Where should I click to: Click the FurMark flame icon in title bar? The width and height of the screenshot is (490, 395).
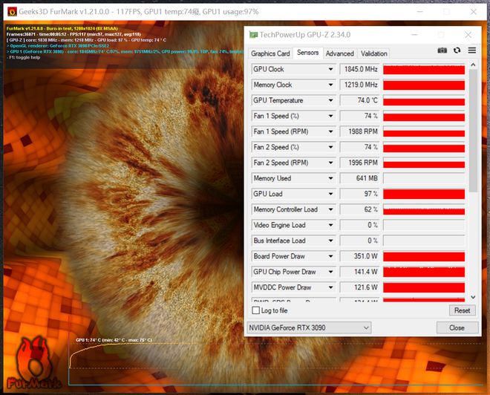[12, 12]
